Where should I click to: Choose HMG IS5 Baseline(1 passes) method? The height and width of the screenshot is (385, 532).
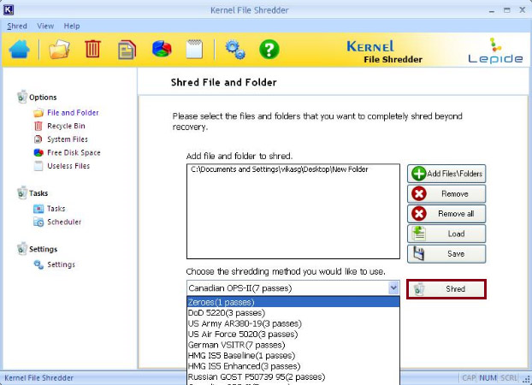point(293,355)
